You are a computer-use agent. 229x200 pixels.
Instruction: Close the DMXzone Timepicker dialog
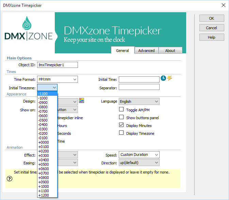click(x=224, y=5)
